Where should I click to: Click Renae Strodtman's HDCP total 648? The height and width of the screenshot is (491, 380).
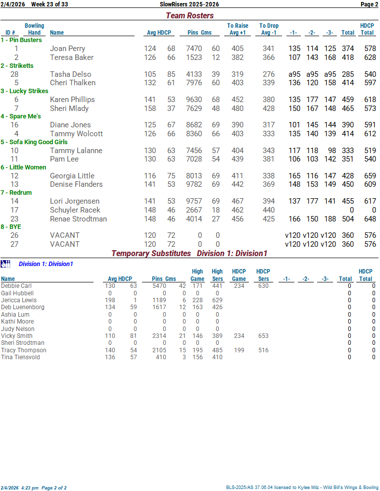pyautogui.click(x=370, y=219)
